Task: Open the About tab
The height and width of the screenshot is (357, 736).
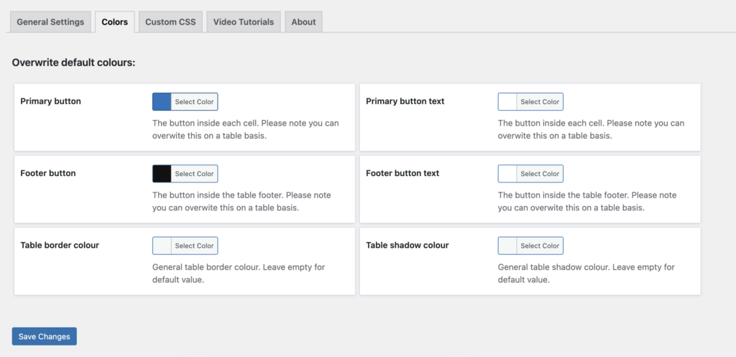Action: pos(303,22)
